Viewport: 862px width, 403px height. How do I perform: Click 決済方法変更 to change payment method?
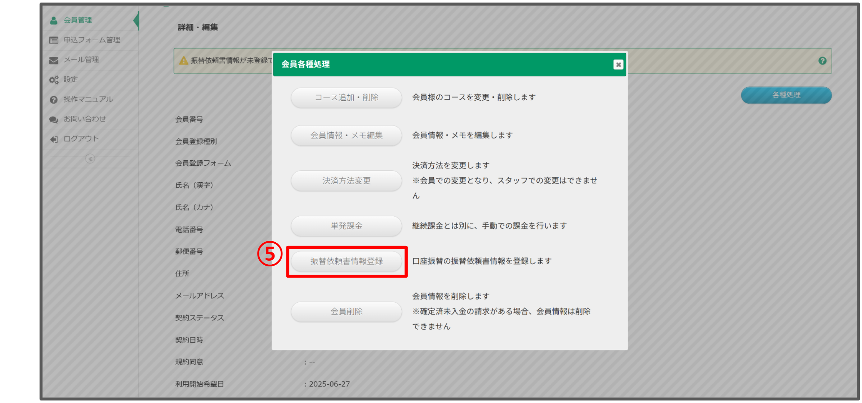[346, 181]
